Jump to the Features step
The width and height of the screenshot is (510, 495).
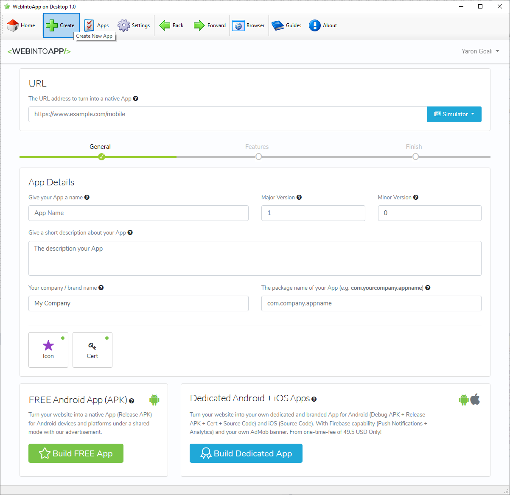258,157
